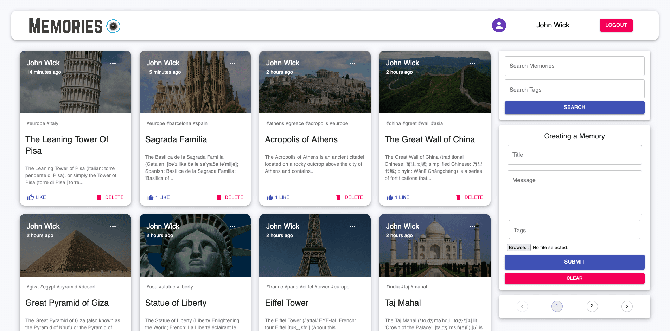Open the options menu on Eiffel Tower card

tap(352, 226)
